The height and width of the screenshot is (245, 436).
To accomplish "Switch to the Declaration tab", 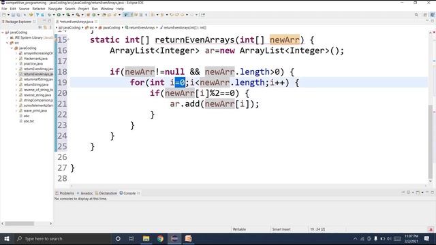I will coord(106,193).
